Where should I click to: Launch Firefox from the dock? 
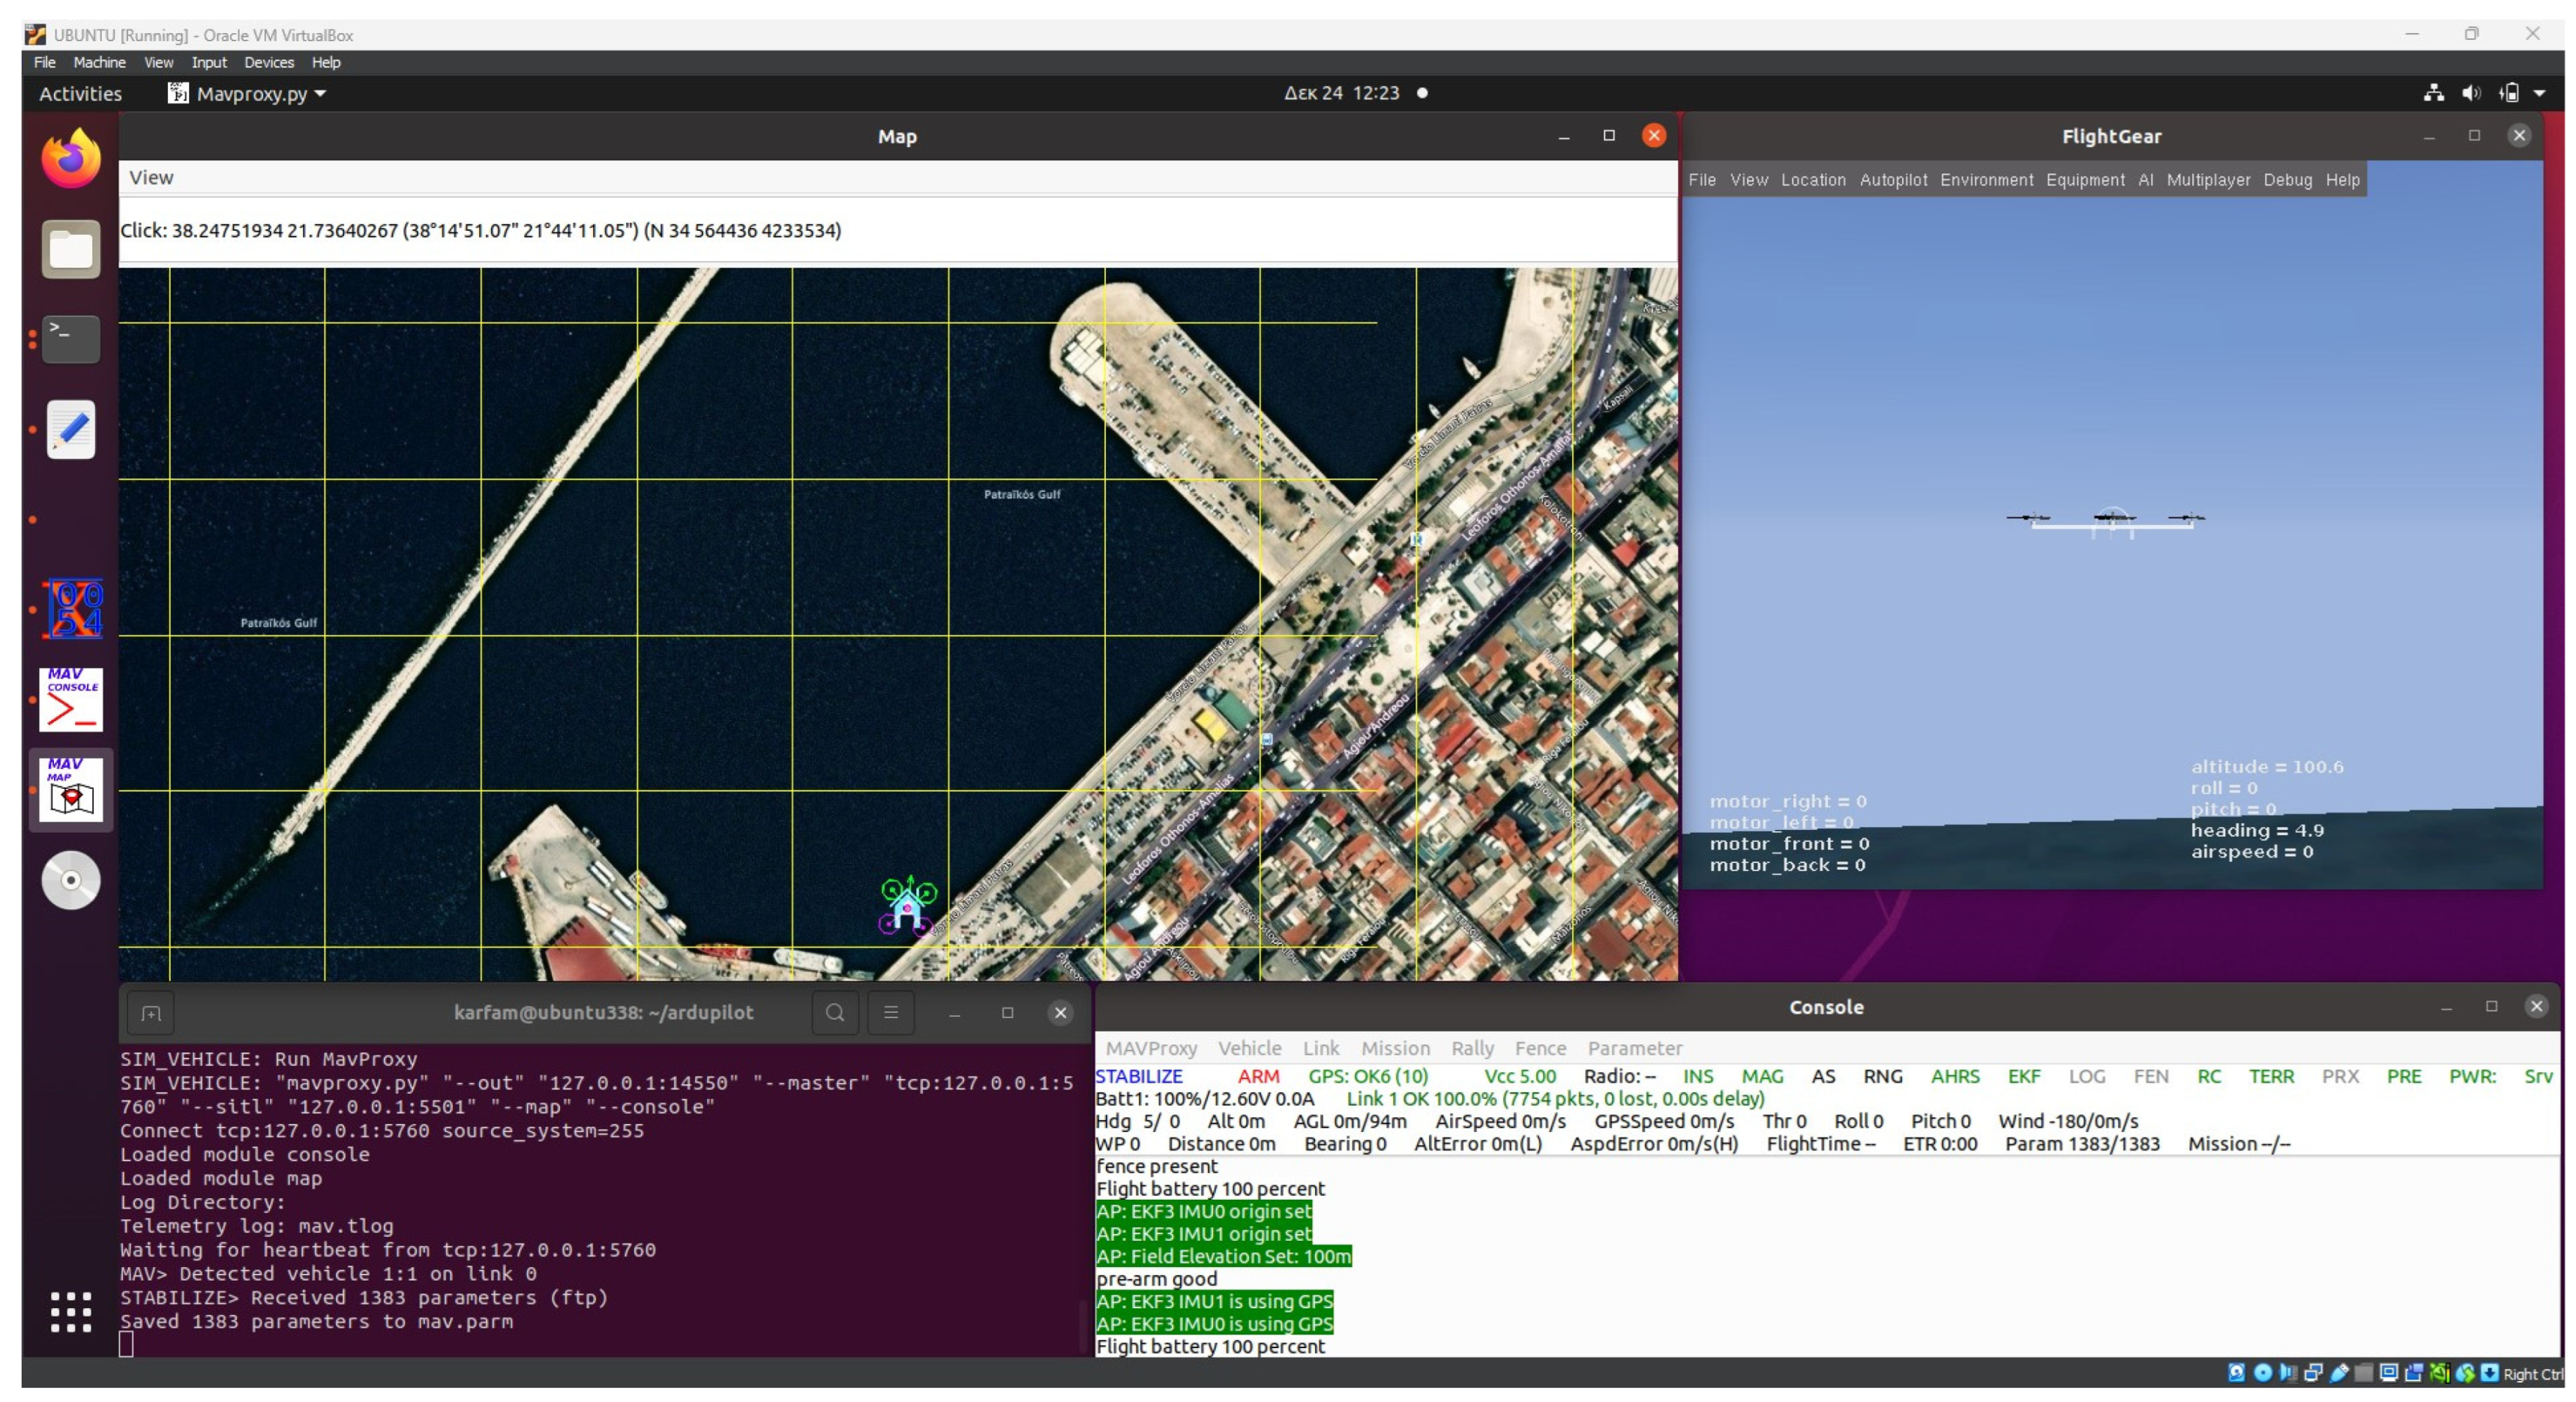(x=71, y=160)
